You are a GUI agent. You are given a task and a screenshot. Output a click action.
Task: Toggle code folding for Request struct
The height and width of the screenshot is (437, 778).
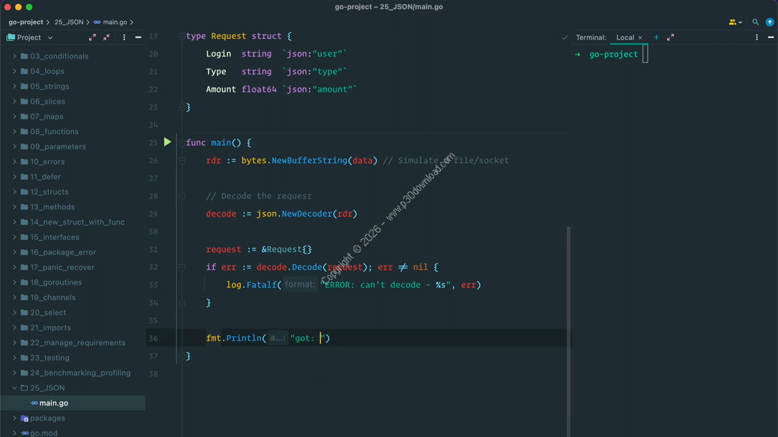[181, 36]
